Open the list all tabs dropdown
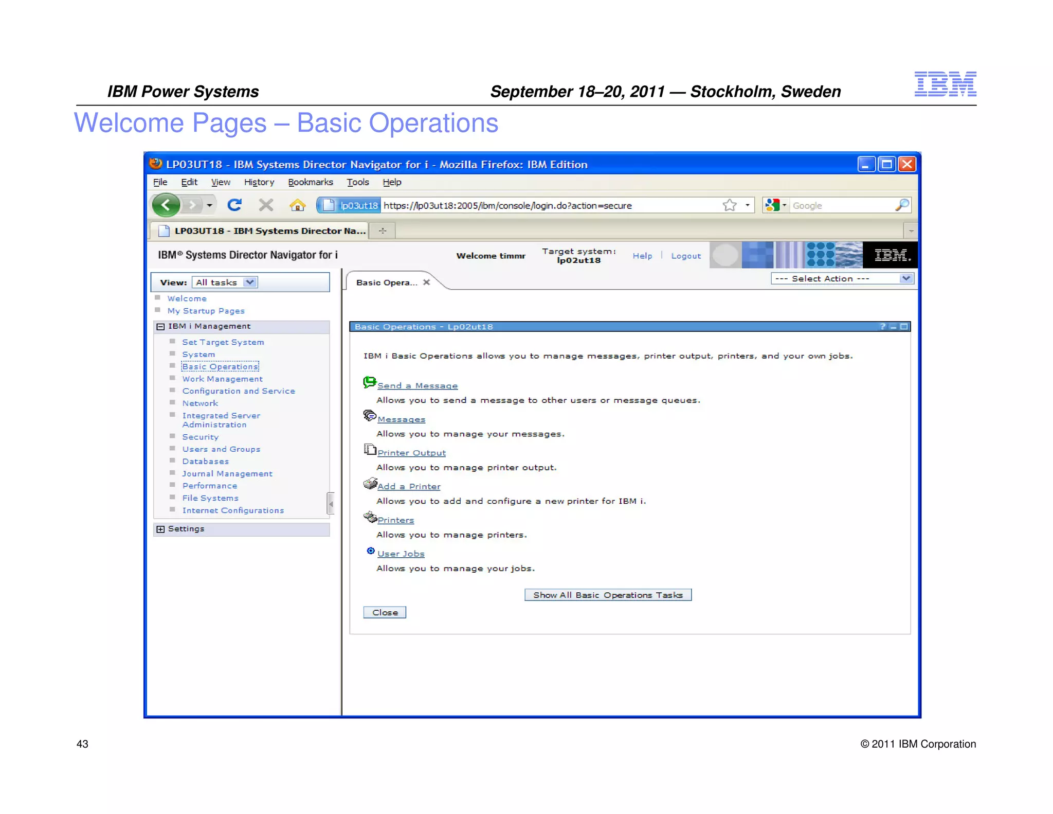Viewport: 1053px width, 814px height. [911, 231]
